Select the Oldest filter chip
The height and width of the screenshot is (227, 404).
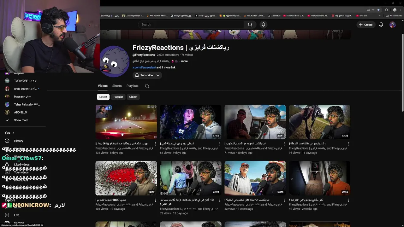click(x=133, y=97)
